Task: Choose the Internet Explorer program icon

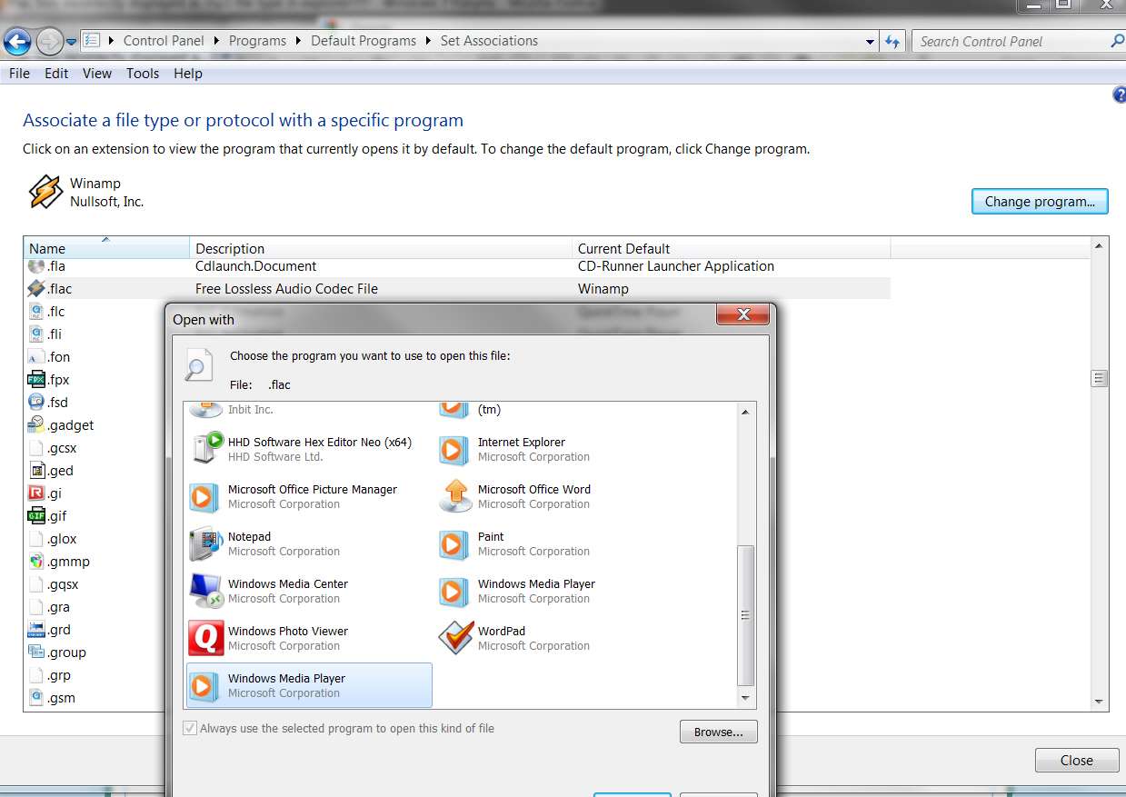Action: pos(453,449)
